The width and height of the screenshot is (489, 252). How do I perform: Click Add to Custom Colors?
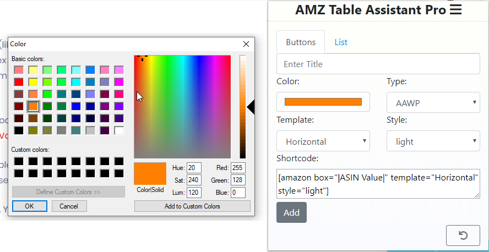click(192, 206)
